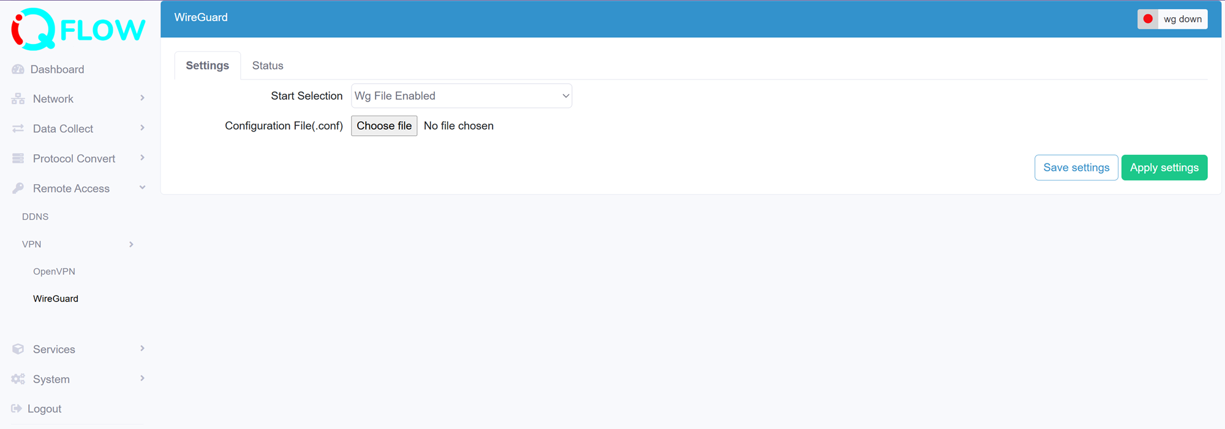
Task: Click the Data Collect arrows icon
Action: (x=18, y=129)
